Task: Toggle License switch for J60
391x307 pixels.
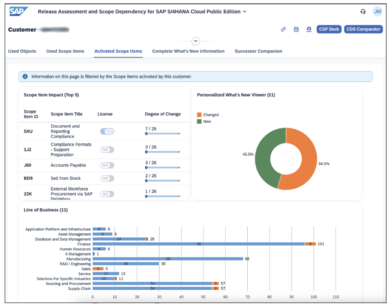Action: [107, 165]
